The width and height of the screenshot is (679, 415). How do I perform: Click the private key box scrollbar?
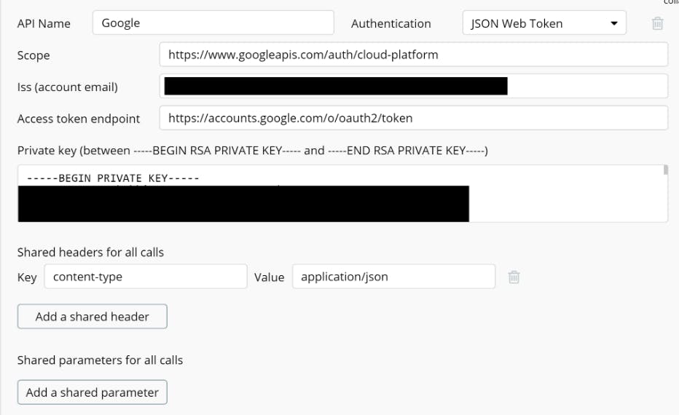pyautogui.click(x=665, y=170)
